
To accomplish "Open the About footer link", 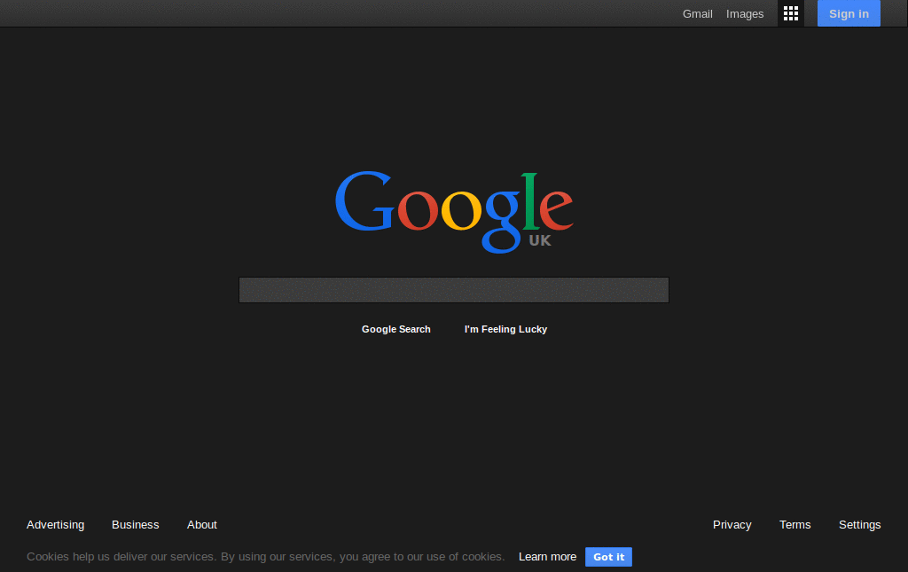I will tap(202, 524).
